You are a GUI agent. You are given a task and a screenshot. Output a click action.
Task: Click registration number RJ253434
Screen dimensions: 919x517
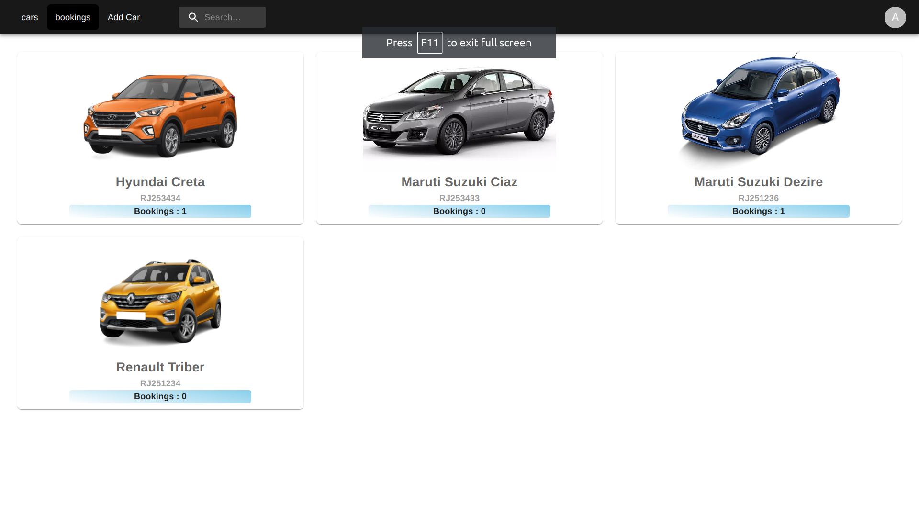click(x=160, y=198)
